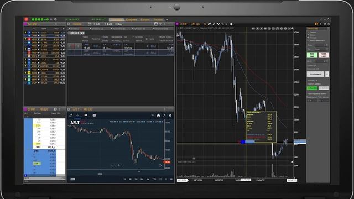Click the Buy filter in orders panel
The height and width of the screenshot is (199, 354).
[x=119, y=24]
